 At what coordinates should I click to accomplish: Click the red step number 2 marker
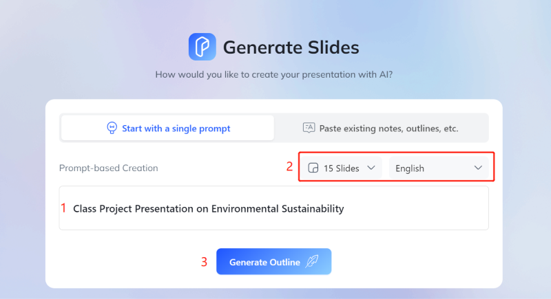[x=290, y=166]
